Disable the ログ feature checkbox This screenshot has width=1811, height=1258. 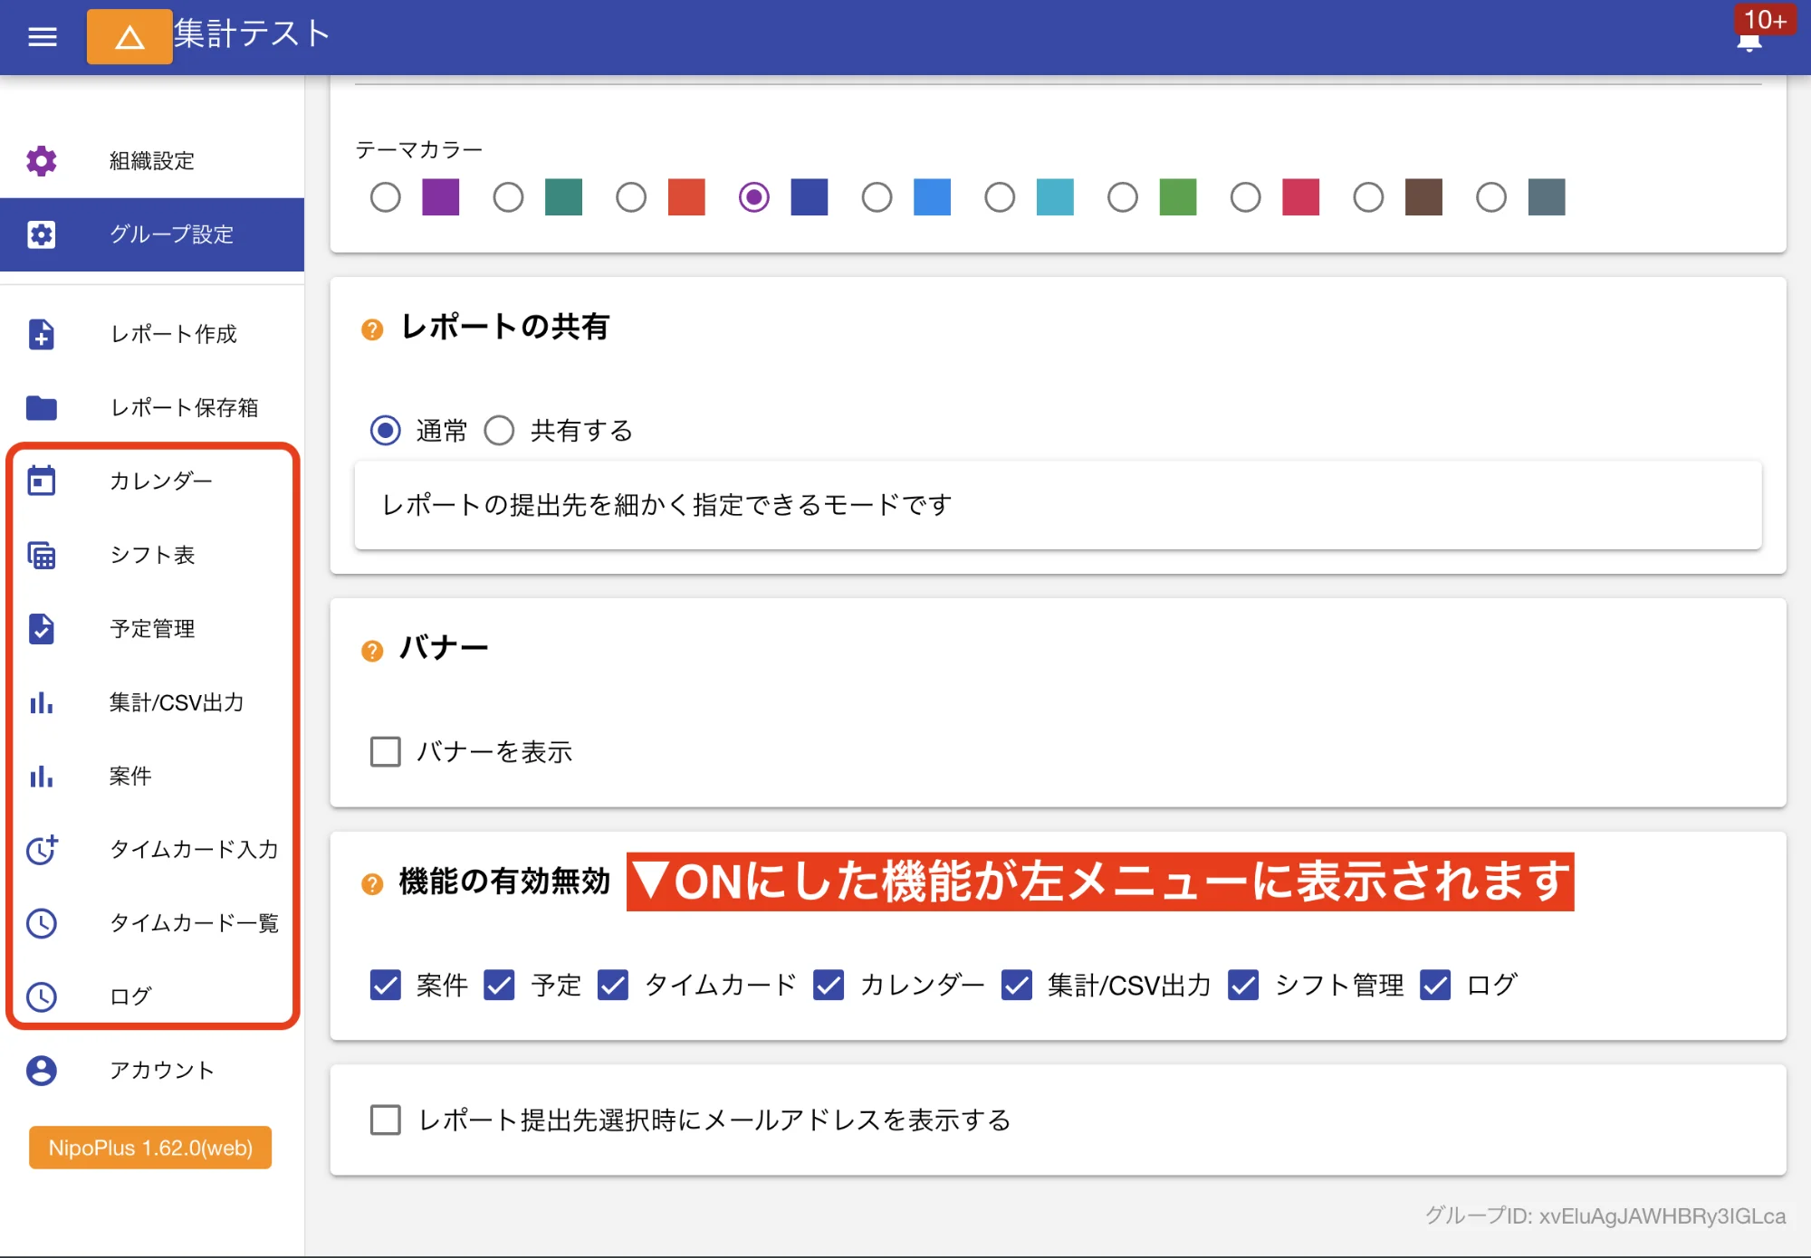point(1436,986)
